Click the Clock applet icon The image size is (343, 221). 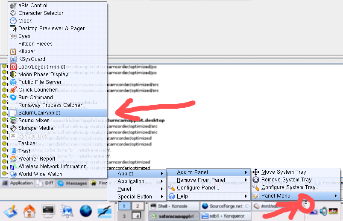[13, 21]
